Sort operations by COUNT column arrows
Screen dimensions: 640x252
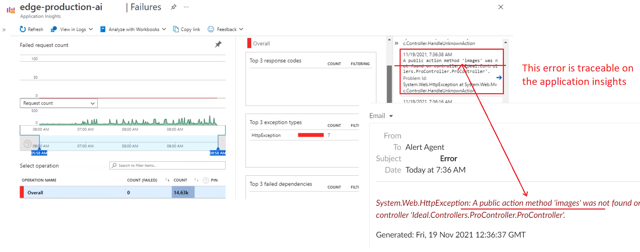pos(196,180)
